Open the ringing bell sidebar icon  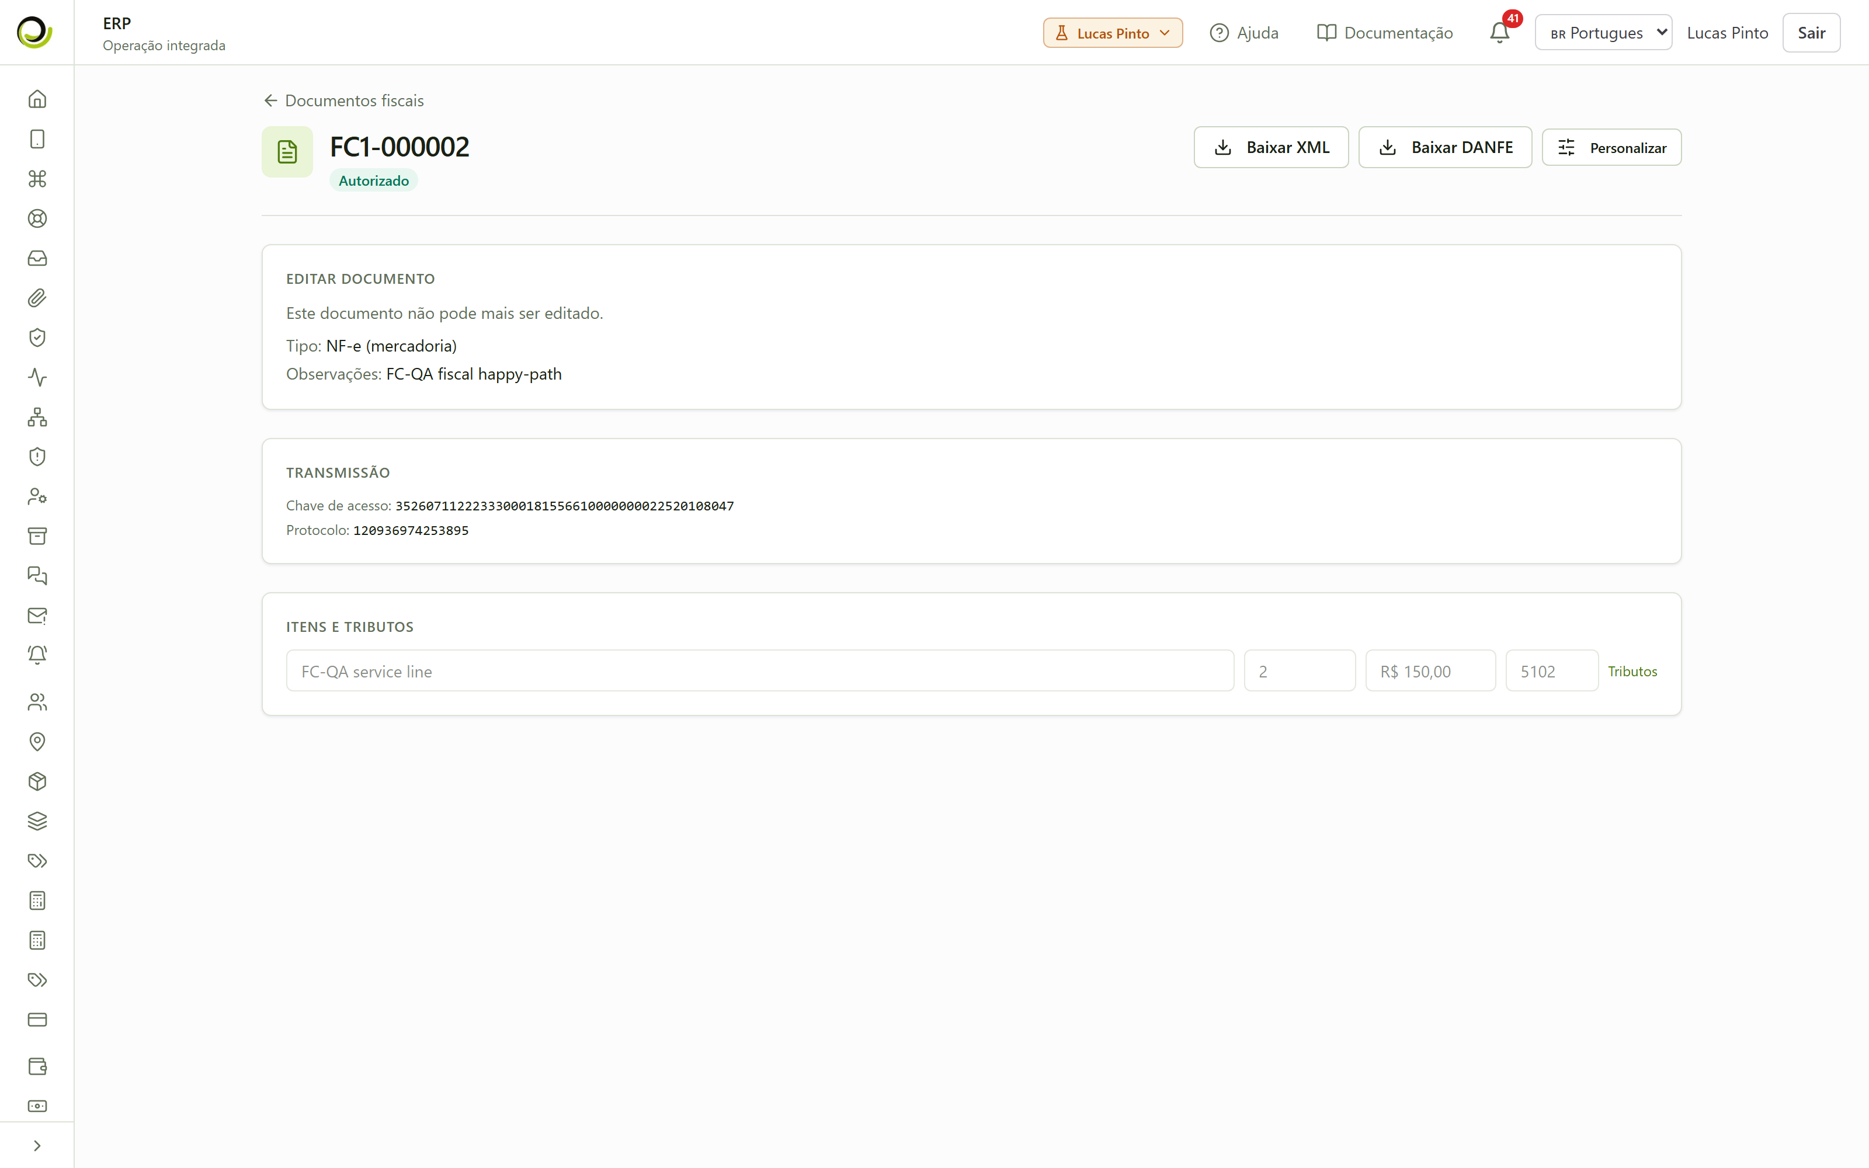(37, 655)
